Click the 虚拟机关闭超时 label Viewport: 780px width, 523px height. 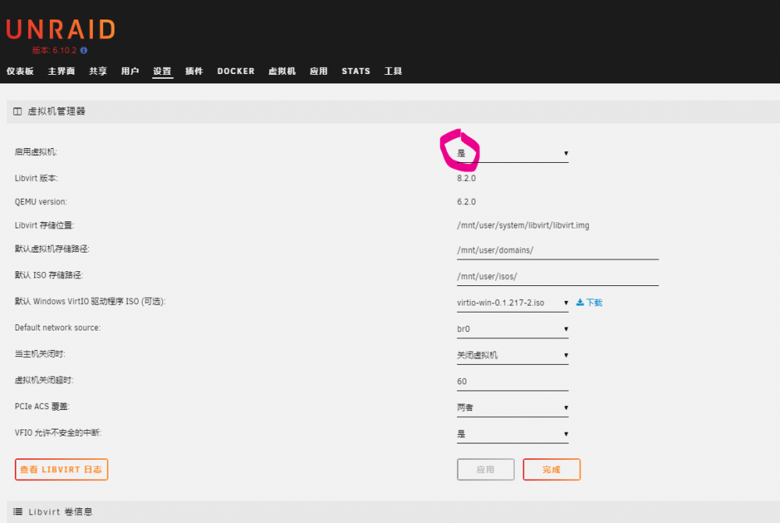44,380
